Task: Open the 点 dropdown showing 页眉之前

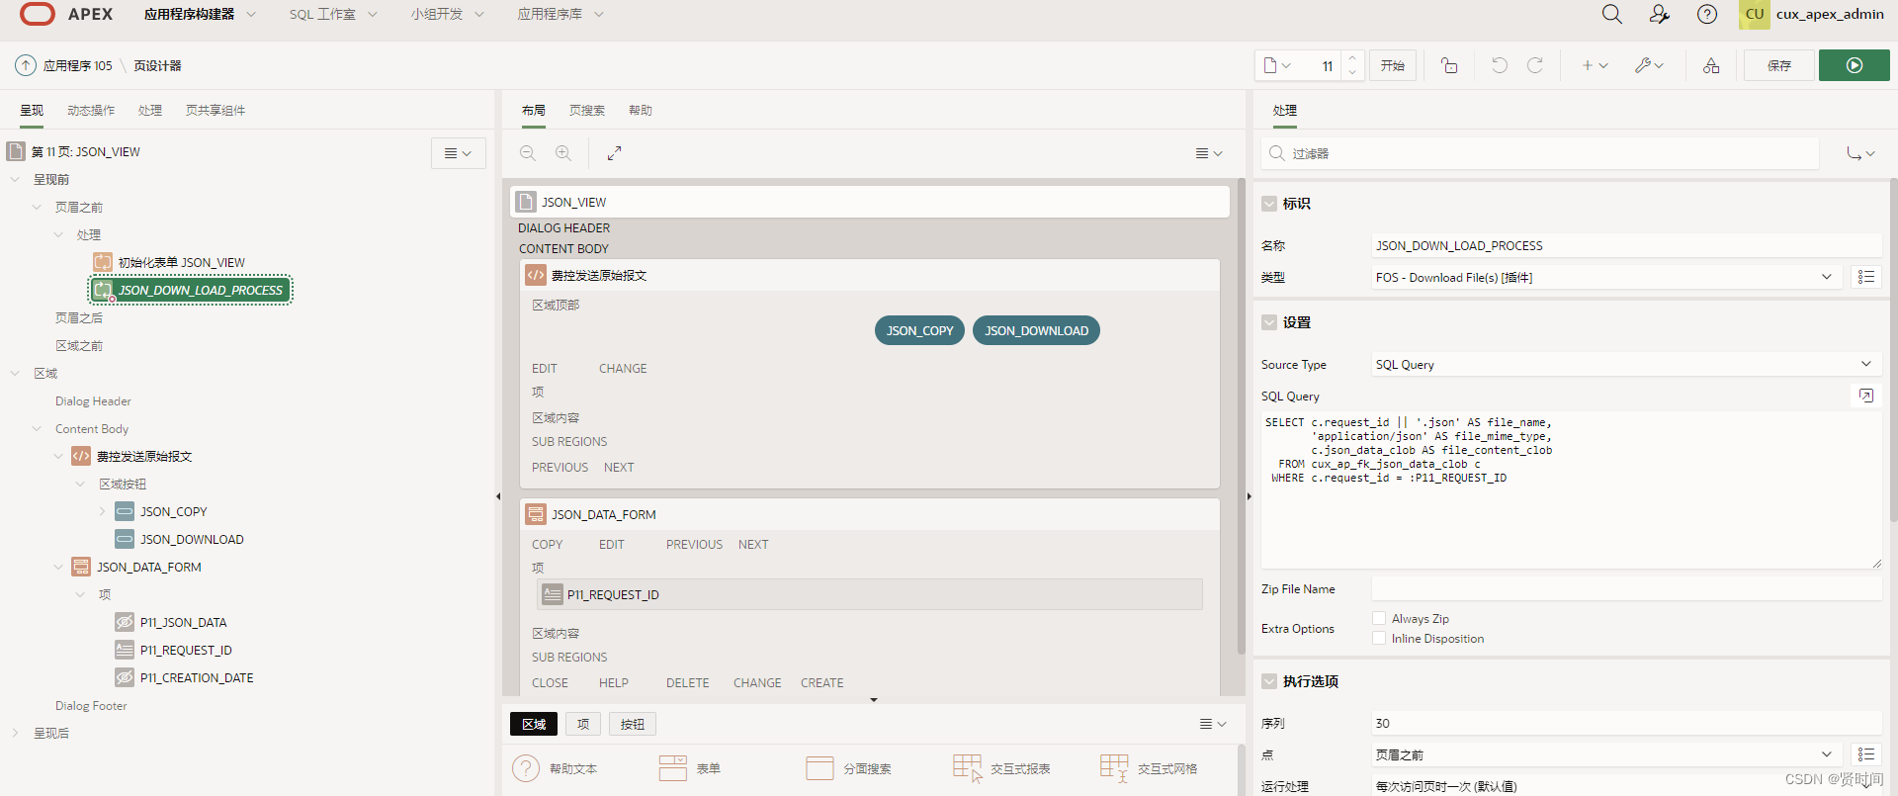Action: [1606, 754]
